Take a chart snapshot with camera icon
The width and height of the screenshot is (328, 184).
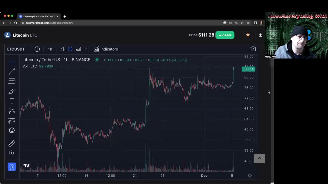pyautogui.click(x=253, y=49)
